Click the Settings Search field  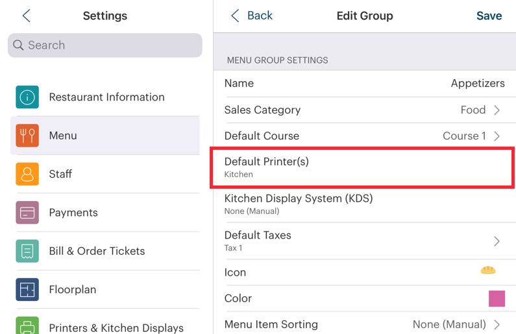click(105, 45)
